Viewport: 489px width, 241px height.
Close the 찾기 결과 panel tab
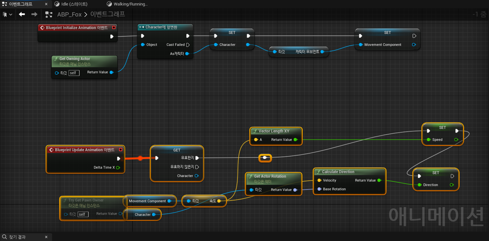(x=46, y=237)
